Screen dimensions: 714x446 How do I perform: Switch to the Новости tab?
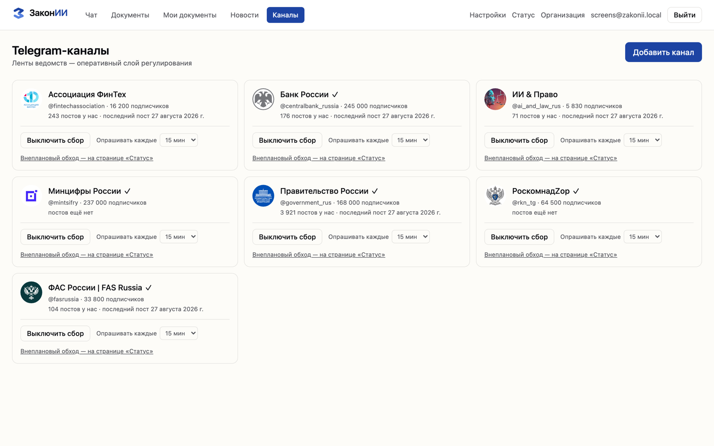click(245, 15)
